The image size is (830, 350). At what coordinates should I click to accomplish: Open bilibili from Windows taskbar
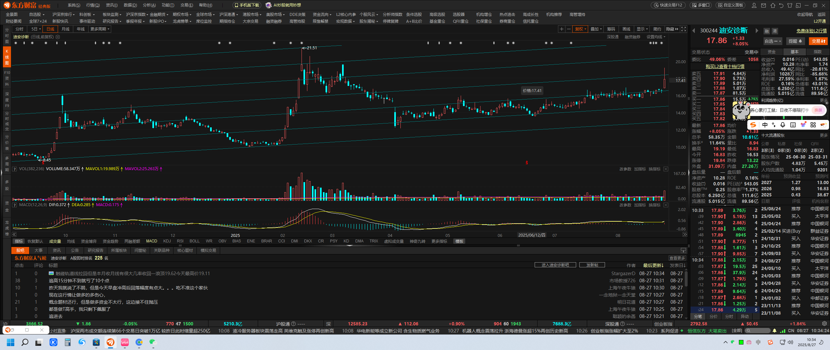click(x=125, y=342)
